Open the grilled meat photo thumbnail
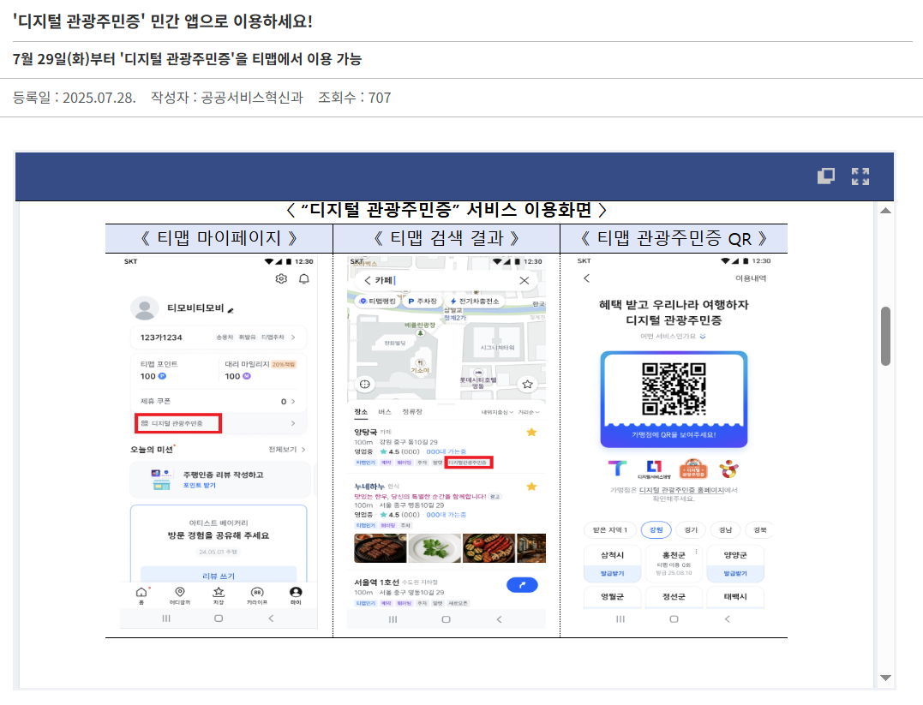923x705 pixels. pos(381,548)
